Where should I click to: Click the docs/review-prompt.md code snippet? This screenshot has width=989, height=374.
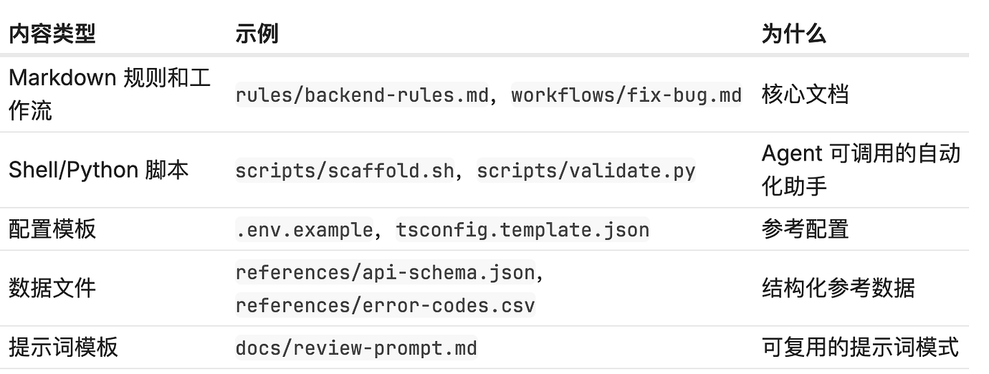(x=356, y=349)
